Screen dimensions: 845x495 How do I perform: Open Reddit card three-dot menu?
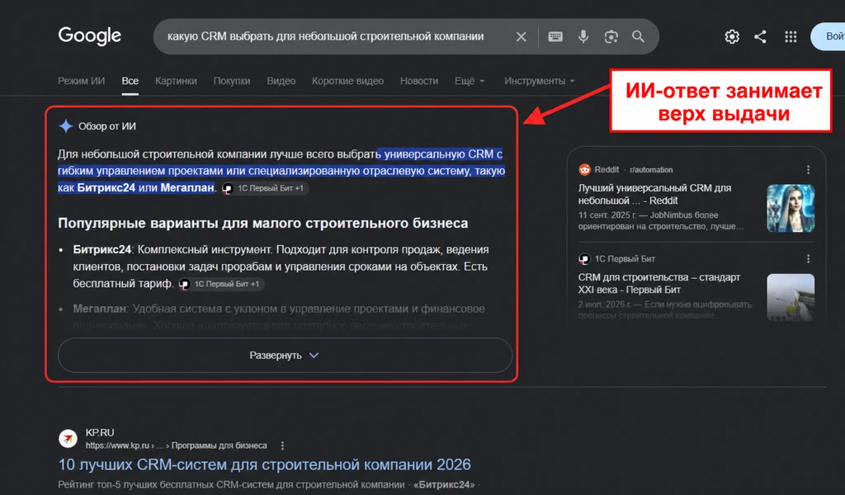tap(808, 170)
